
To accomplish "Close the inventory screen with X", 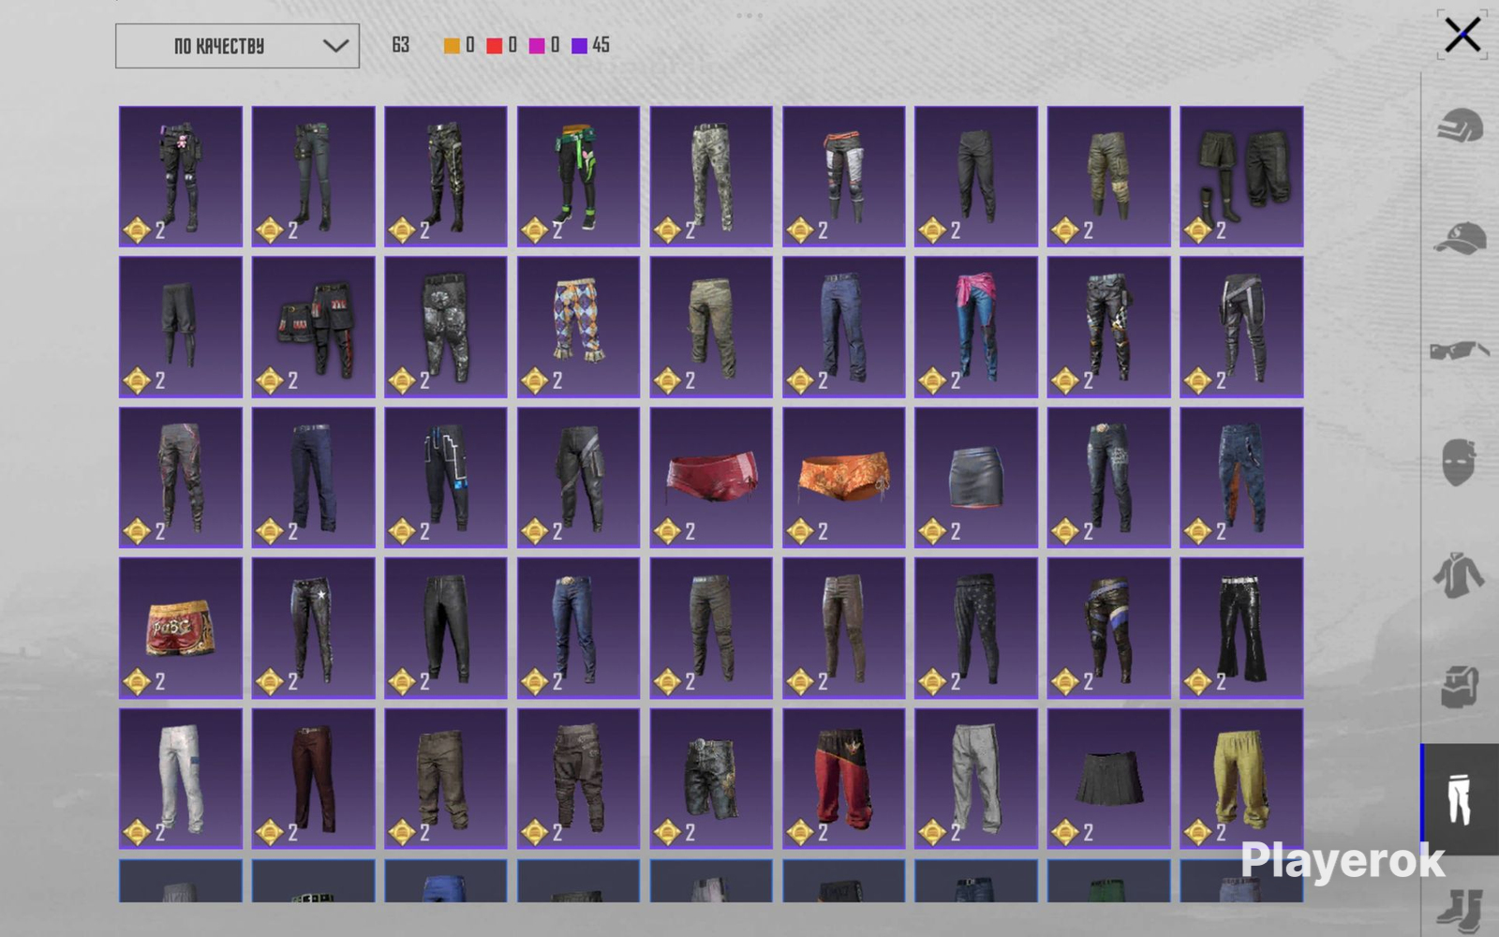I will pyautogui.click(x=1462, y=36).
